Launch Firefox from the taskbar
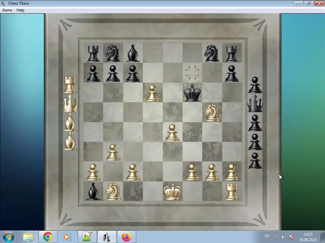 tap(126, 237)
